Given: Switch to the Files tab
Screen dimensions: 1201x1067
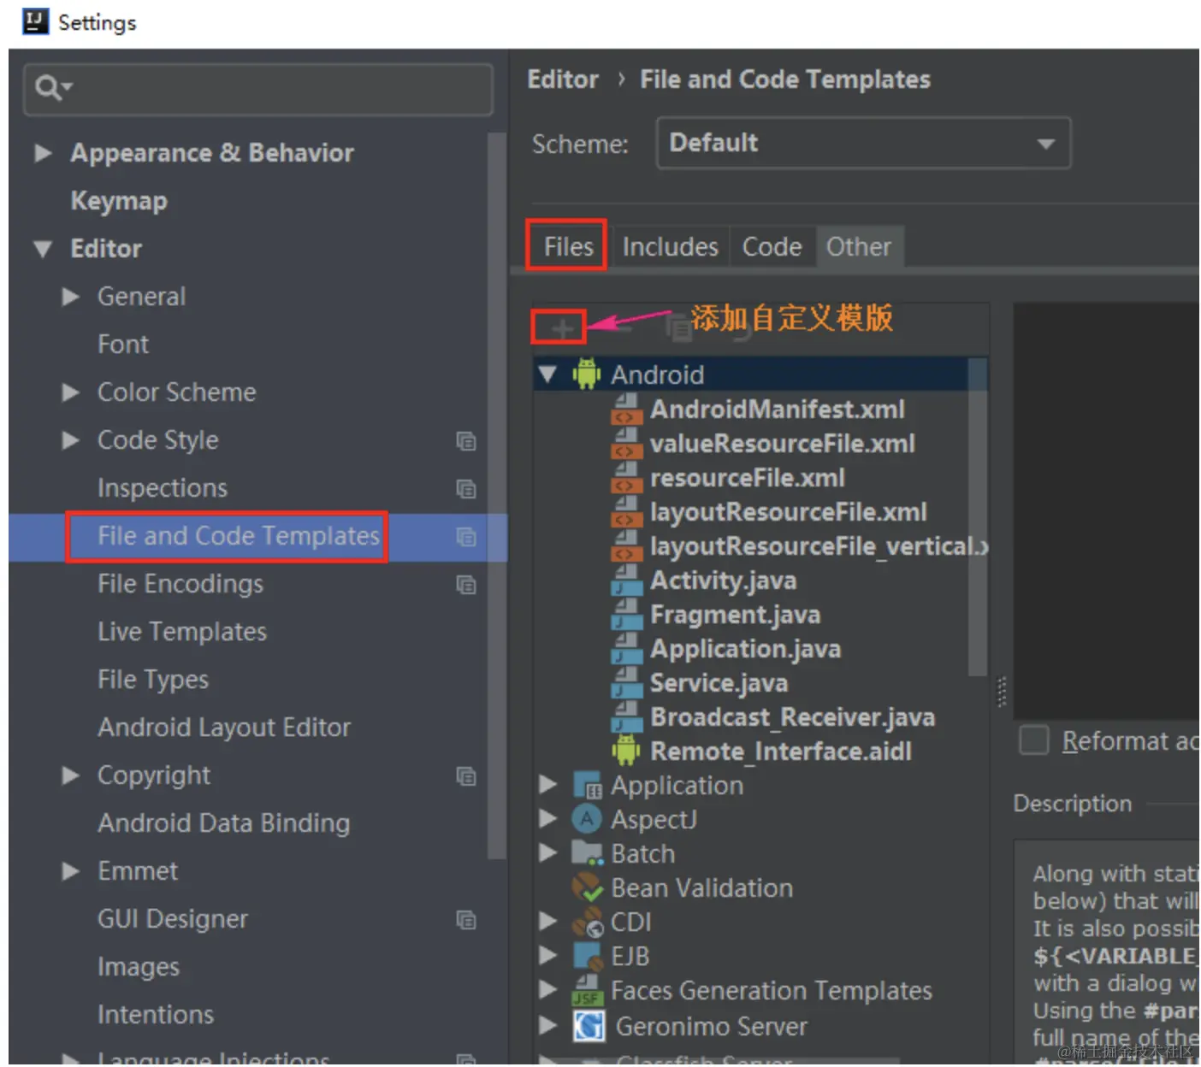Looking at the screenshot, I should coord(568,247).
